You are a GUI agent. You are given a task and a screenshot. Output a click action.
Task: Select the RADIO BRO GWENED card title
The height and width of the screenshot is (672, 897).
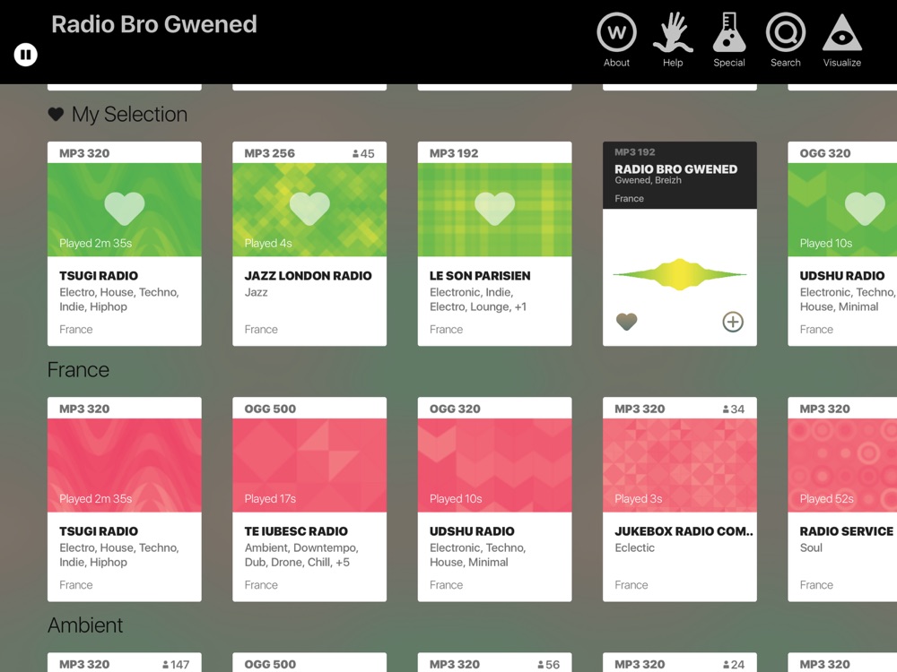[x=675, y=169]
